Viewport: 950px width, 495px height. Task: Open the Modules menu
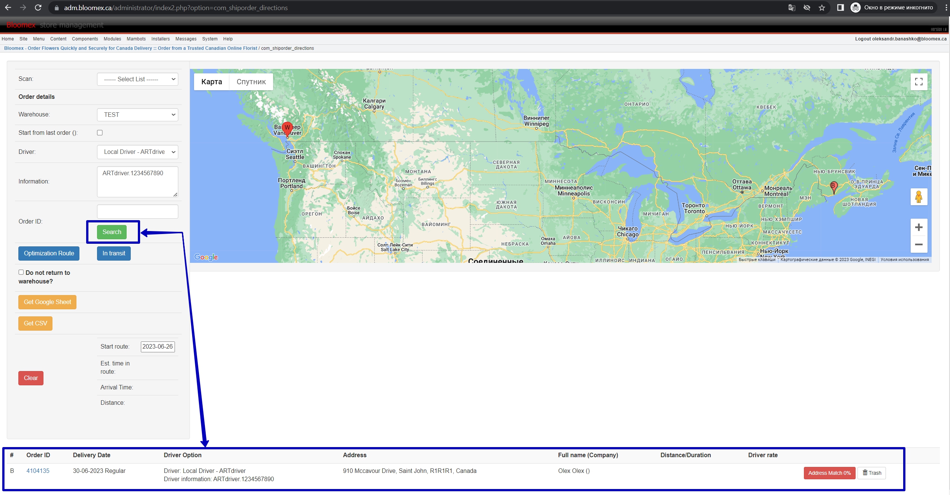pyautogui.click(x=112, y=39)
